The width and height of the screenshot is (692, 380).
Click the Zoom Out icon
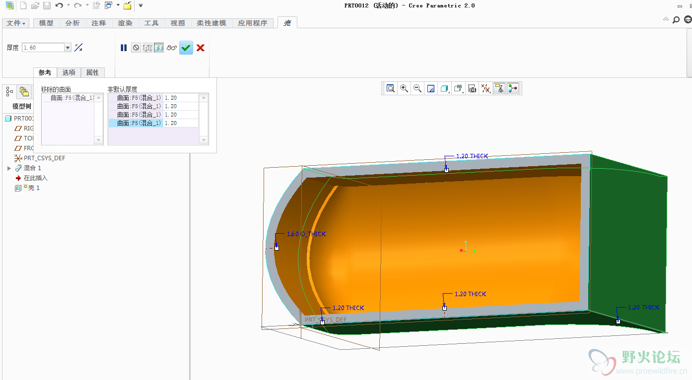pyautogui.click(x=417, y=88)
